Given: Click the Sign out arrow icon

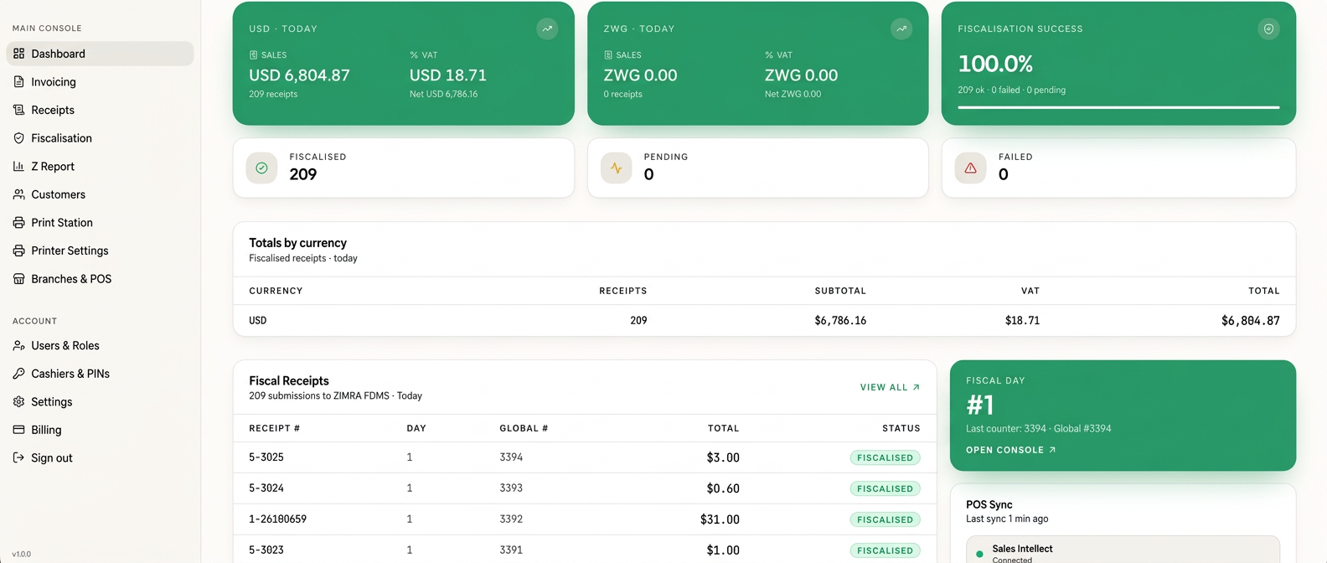Looking at the screenshot, I should pyautogui.click(x=18, y=457).
